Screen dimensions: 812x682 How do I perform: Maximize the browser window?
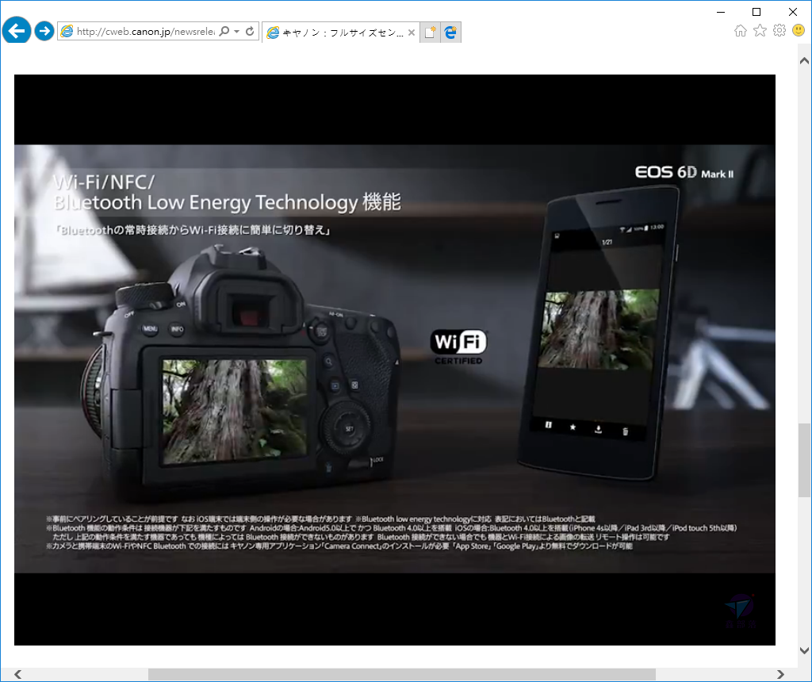[x=756, y=12]
